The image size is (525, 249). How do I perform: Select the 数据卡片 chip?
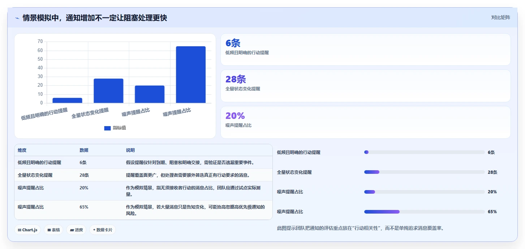tap(103, 230)
